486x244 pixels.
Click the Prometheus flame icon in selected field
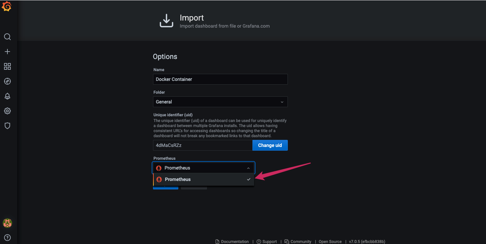pyautogui.click(x=159, y=168)
